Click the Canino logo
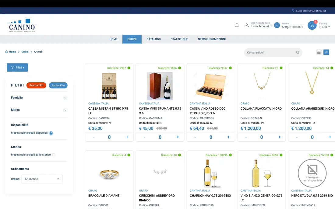The height and width of the screenshot is (209, 335). [22, 26]
